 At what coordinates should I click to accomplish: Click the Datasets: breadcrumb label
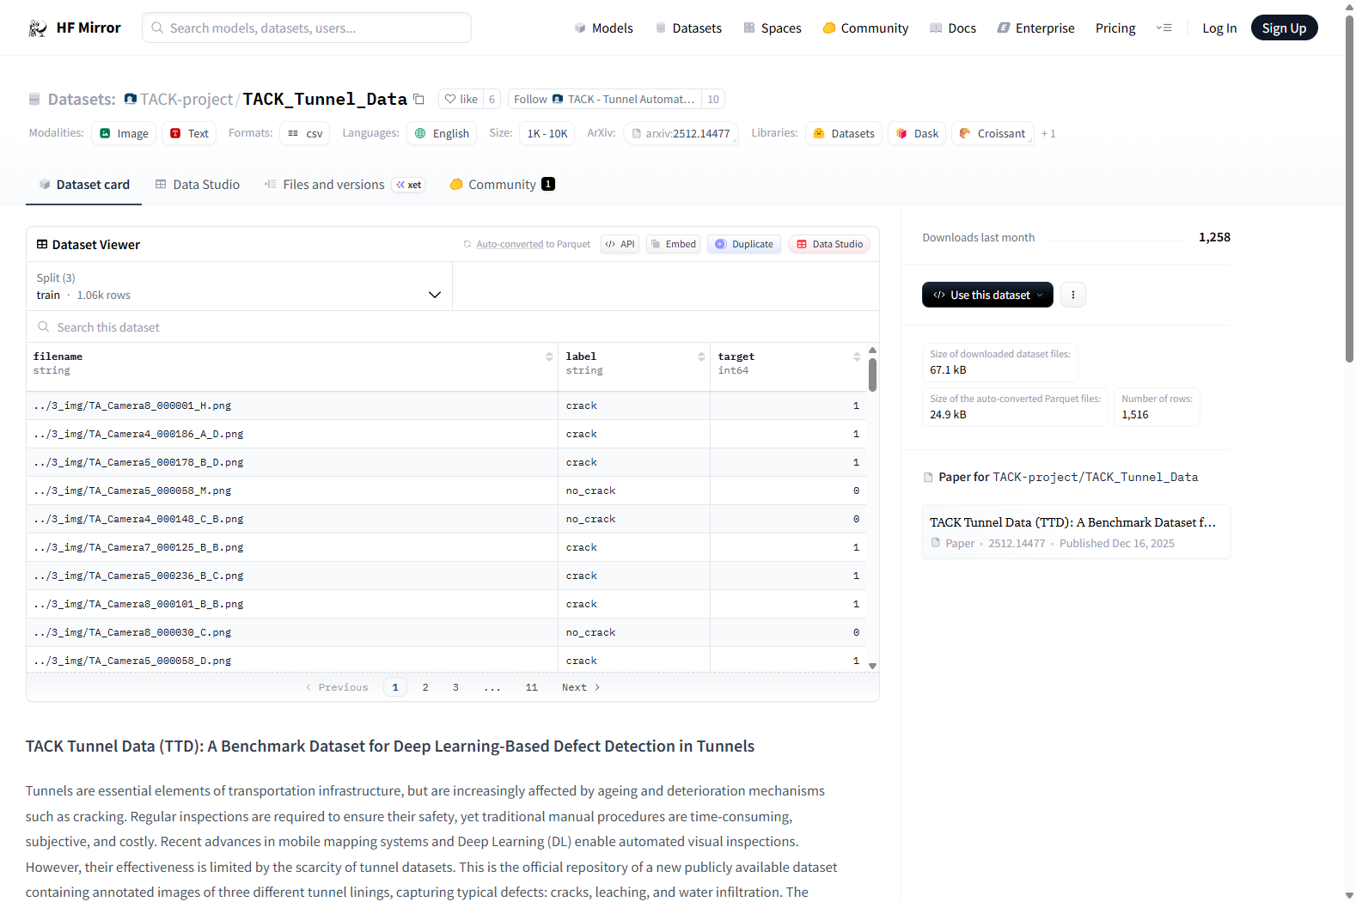coord(82,99)
